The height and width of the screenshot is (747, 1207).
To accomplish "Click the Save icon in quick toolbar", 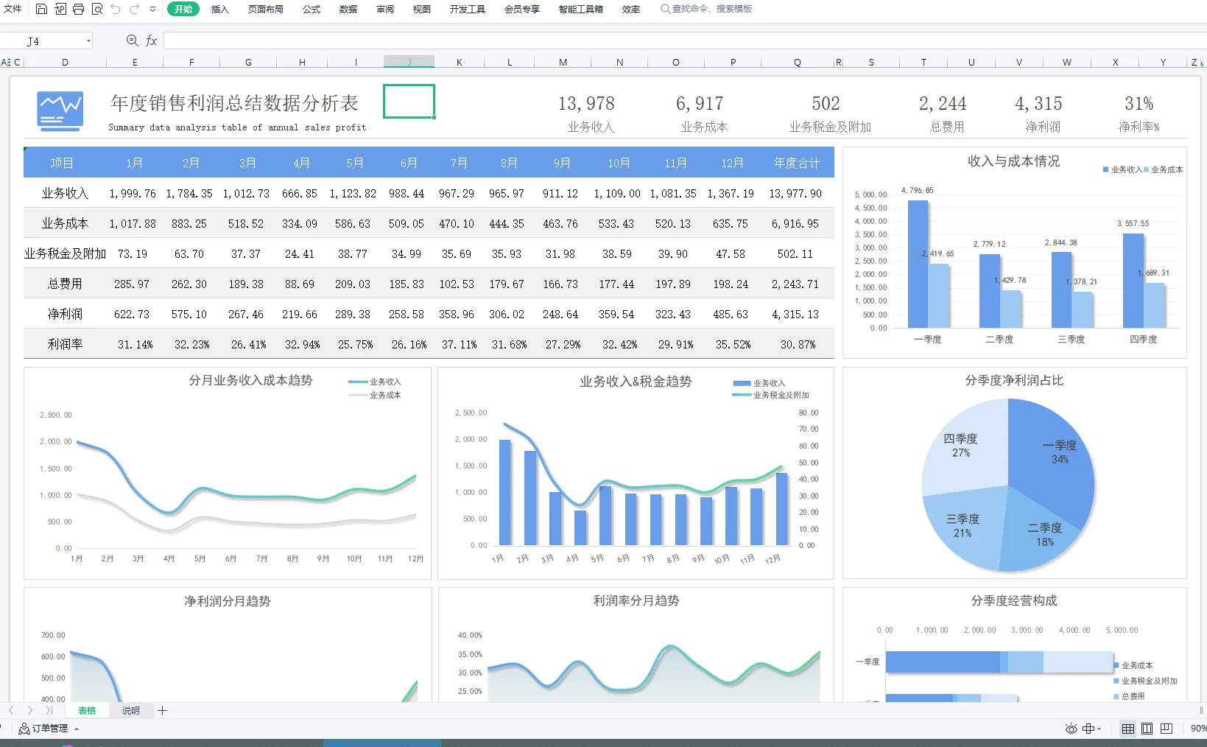I will pos(42,9).
